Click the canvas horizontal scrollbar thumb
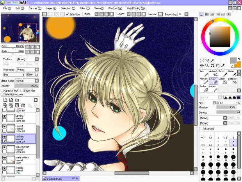The height and width of the screenshot is (182, 242). tap(132, 173)
